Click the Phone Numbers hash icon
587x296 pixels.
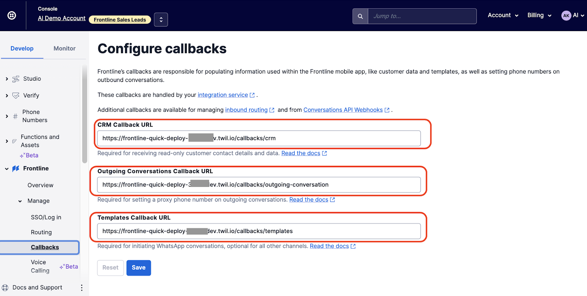click(15, 116)
